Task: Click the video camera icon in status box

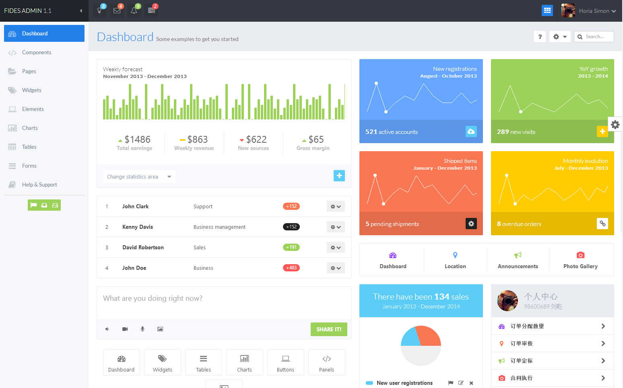Action: coord(125,329)
